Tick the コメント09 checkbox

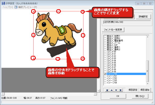105,72
